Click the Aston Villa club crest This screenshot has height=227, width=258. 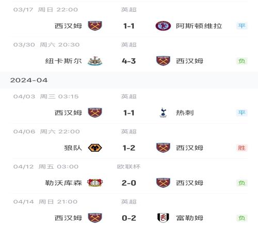(x=163, y=26)
